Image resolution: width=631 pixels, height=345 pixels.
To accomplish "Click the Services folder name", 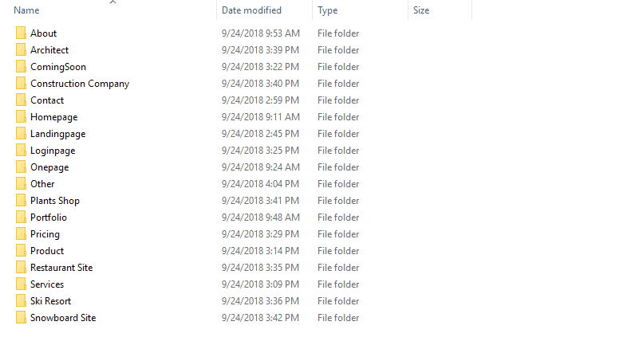I will pyautogui.click(x=47, y=284).
